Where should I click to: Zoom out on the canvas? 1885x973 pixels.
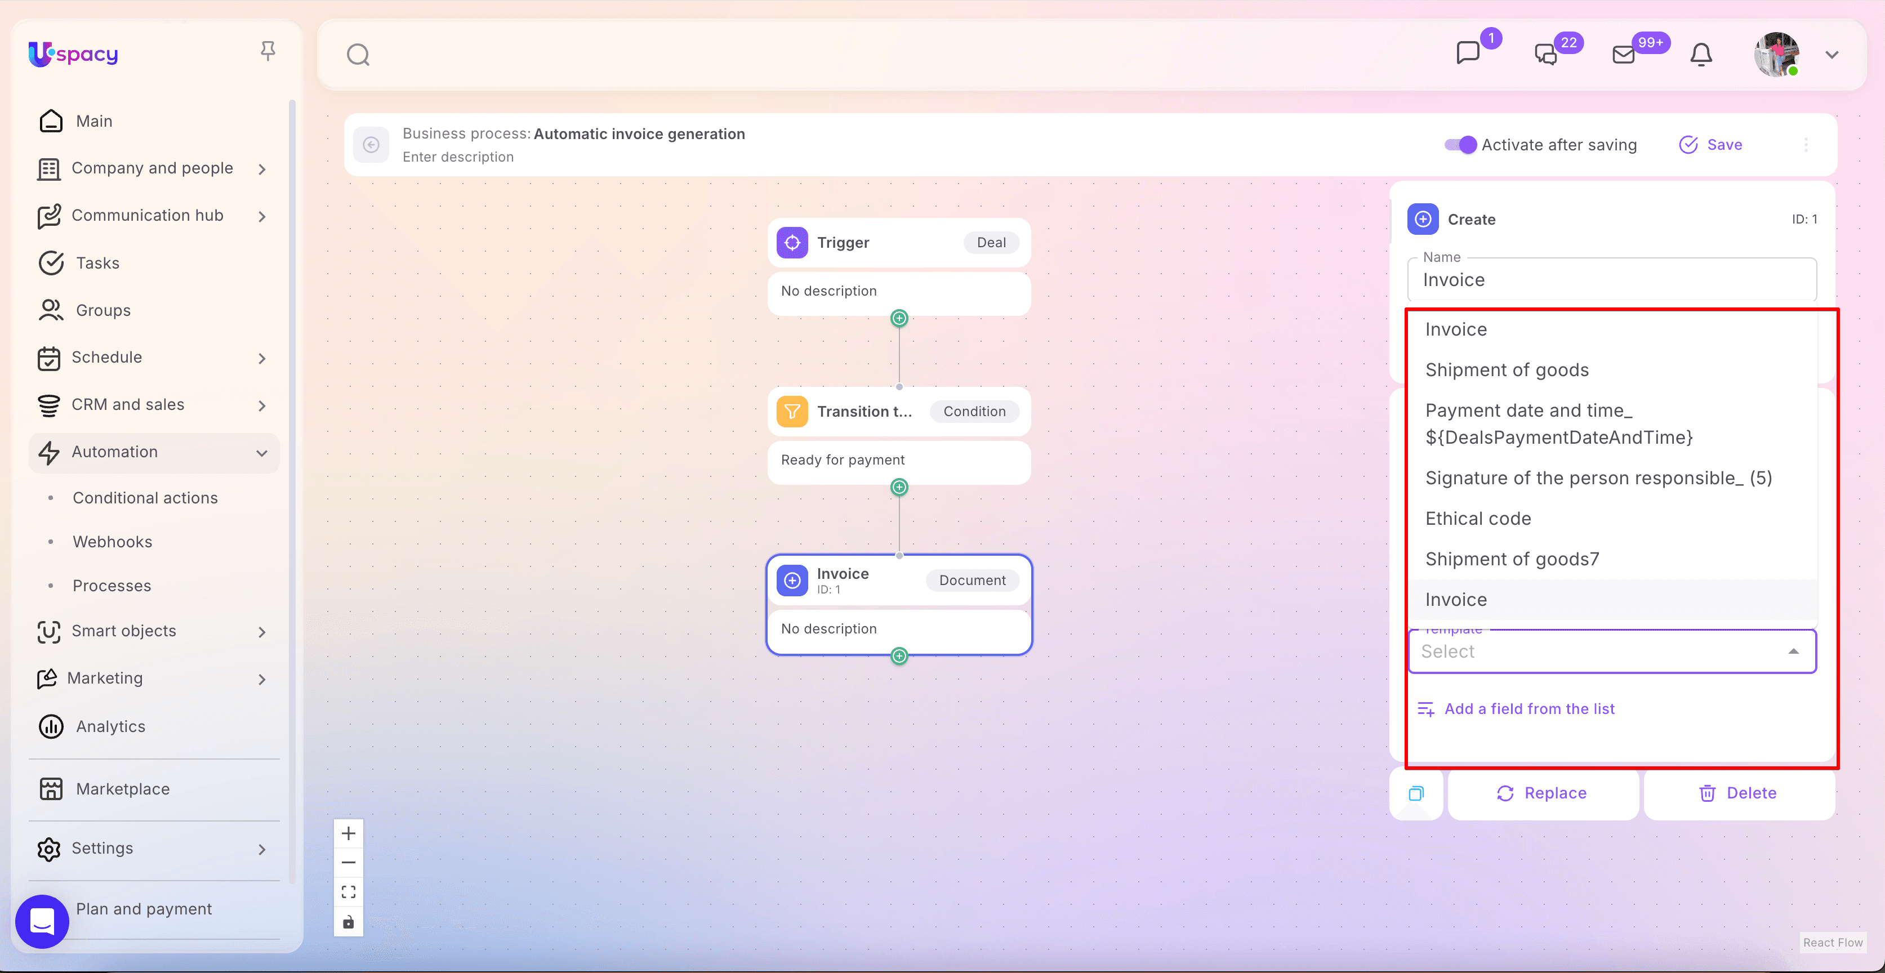pos(348,863)
